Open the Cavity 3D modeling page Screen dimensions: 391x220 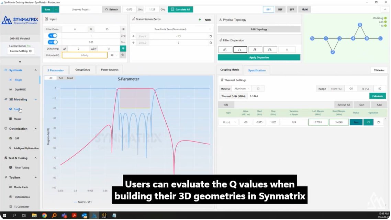[18, 109]
